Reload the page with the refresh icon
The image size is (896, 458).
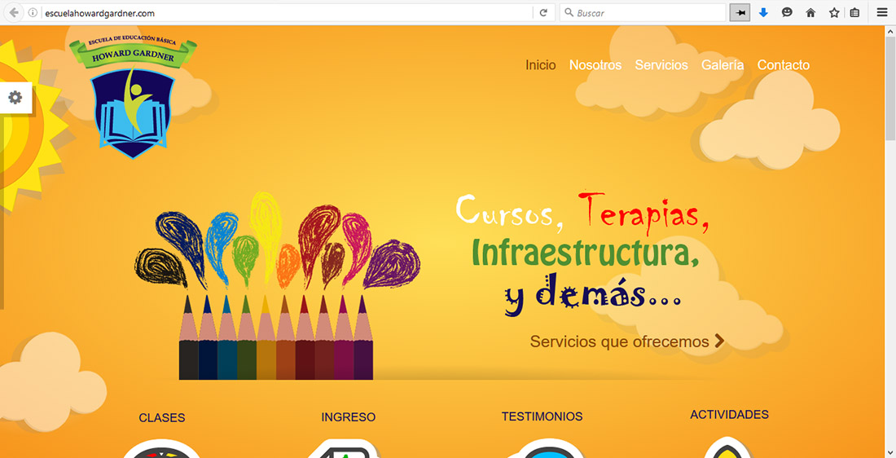click(x=543, y=13)
